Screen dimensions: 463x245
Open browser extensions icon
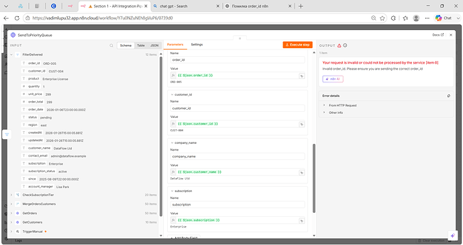pos(393,18)
